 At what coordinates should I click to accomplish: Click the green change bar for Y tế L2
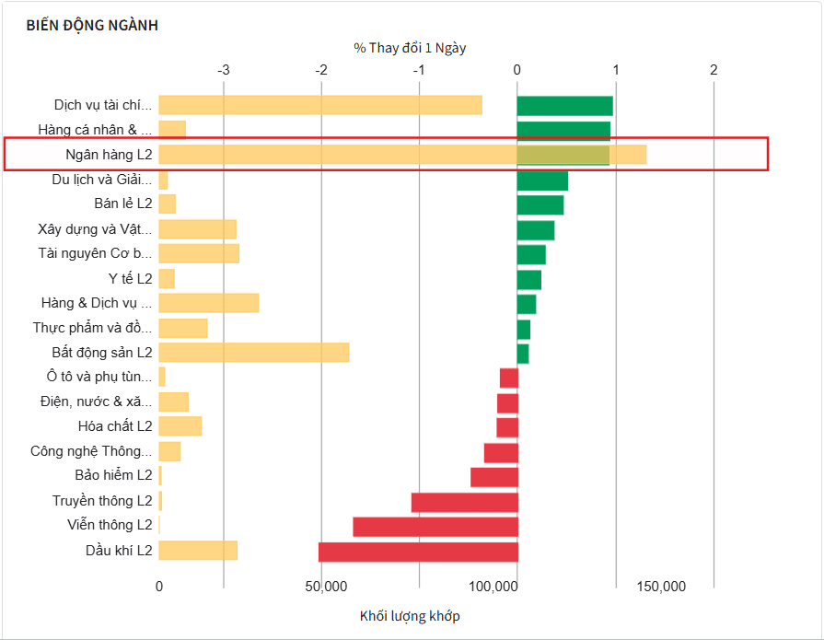click(x=529, y=280)
